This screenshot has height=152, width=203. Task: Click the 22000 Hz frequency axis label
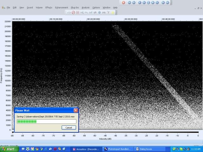(8, 22)
